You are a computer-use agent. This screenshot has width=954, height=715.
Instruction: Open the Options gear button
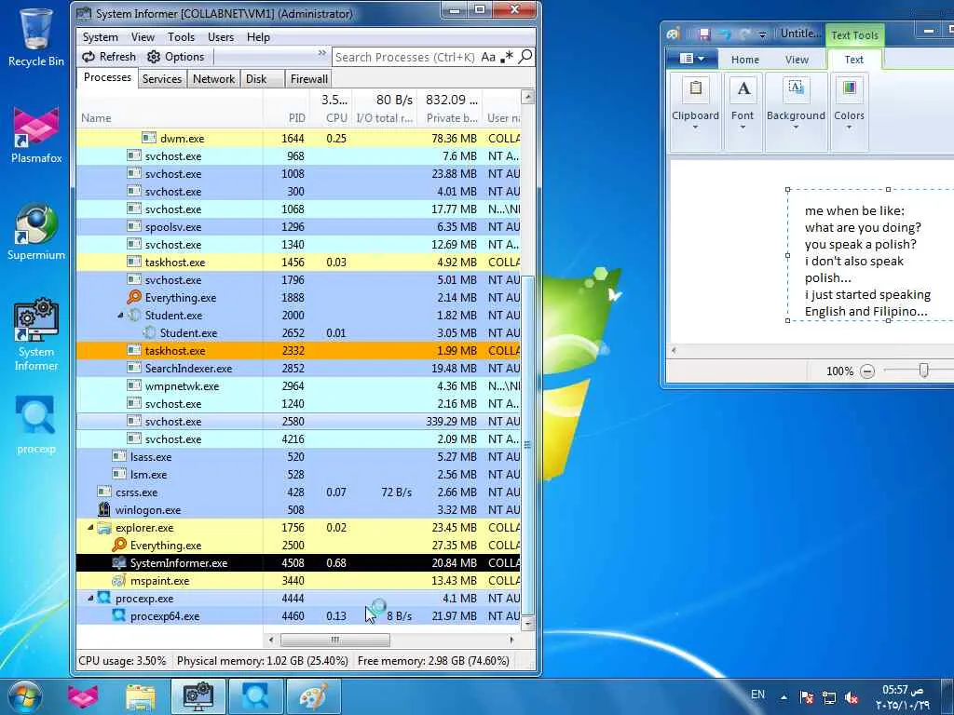[x=176, y=57]
